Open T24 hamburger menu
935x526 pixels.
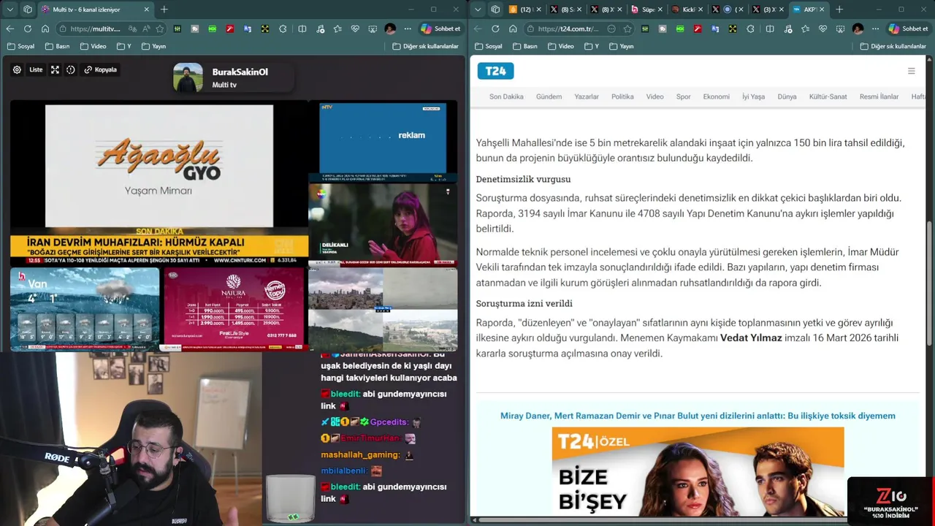coord(911,71)
